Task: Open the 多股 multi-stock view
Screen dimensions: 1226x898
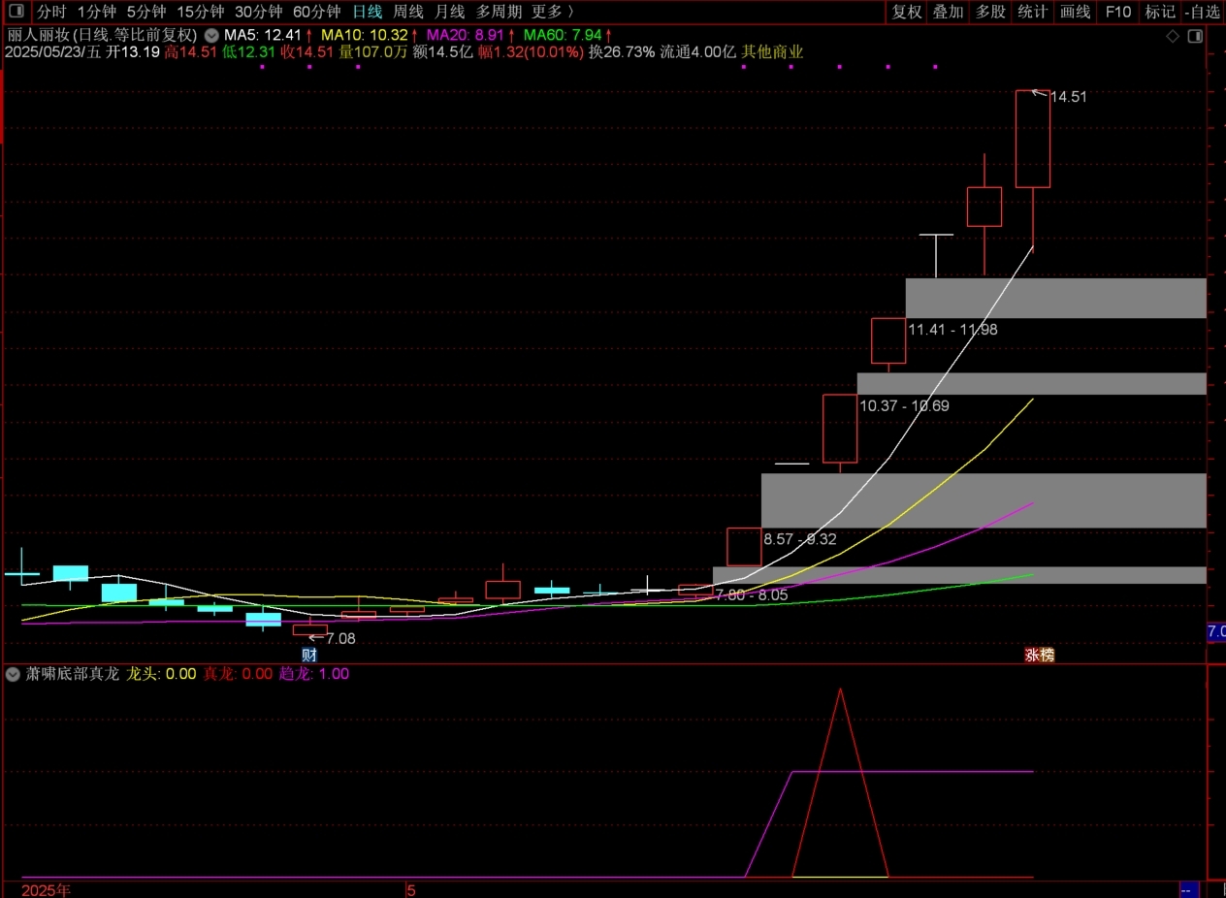Action: point(990,12)
